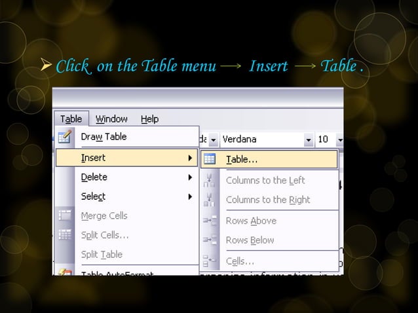
Task: Choose Cells… in the Insert submenu
Action: coord(269,261)
